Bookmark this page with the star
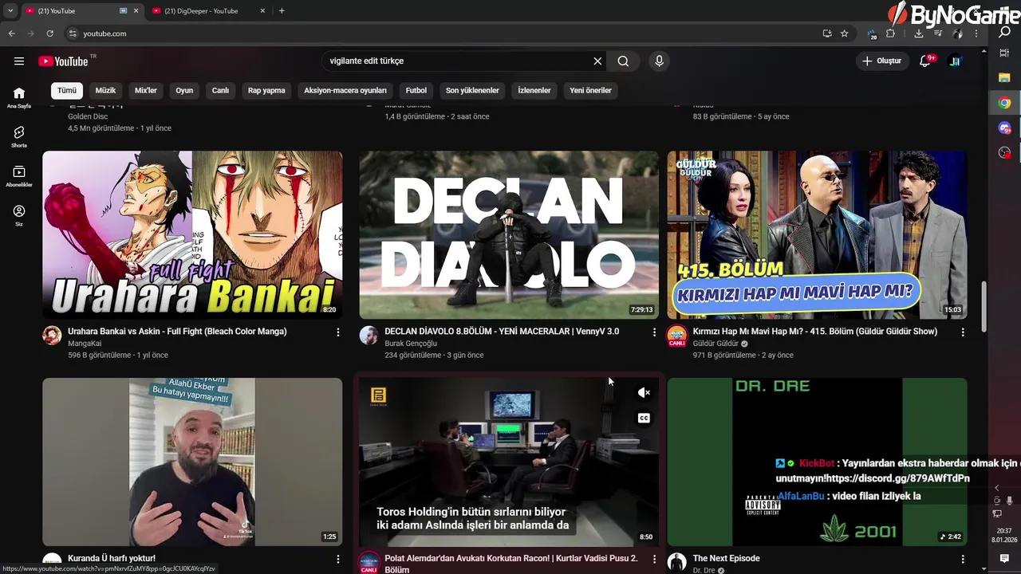 click(x=844, y=33)
